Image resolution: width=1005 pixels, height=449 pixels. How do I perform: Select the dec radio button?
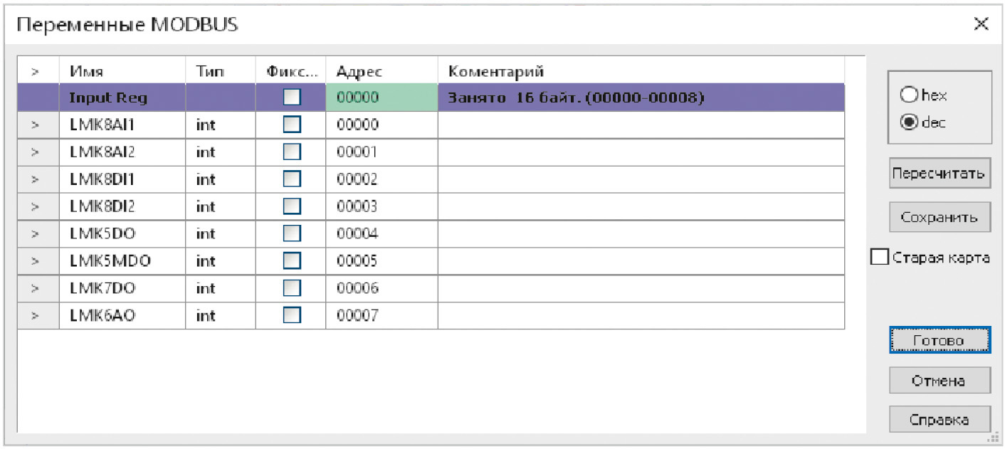pos(909,122)
